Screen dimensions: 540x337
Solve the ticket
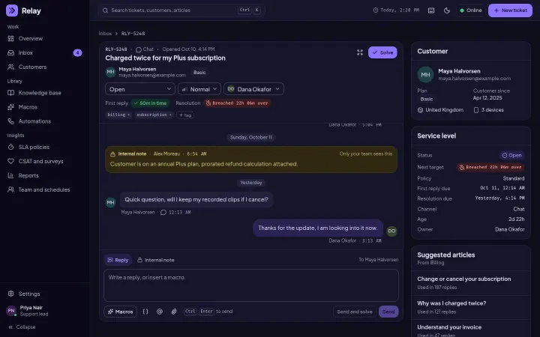pos(382,52)
